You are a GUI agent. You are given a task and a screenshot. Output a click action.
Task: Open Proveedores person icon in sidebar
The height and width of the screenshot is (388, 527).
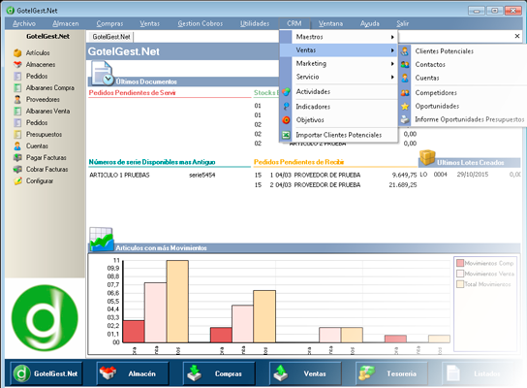[x=17, y=99]
